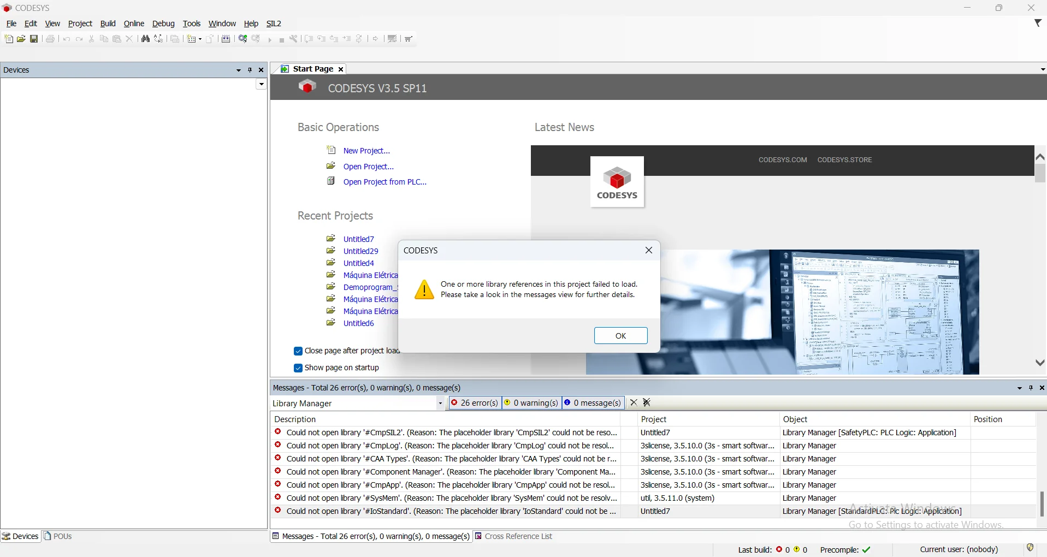Click the Cut scissors toolbar icon

(x=92, y=39)
